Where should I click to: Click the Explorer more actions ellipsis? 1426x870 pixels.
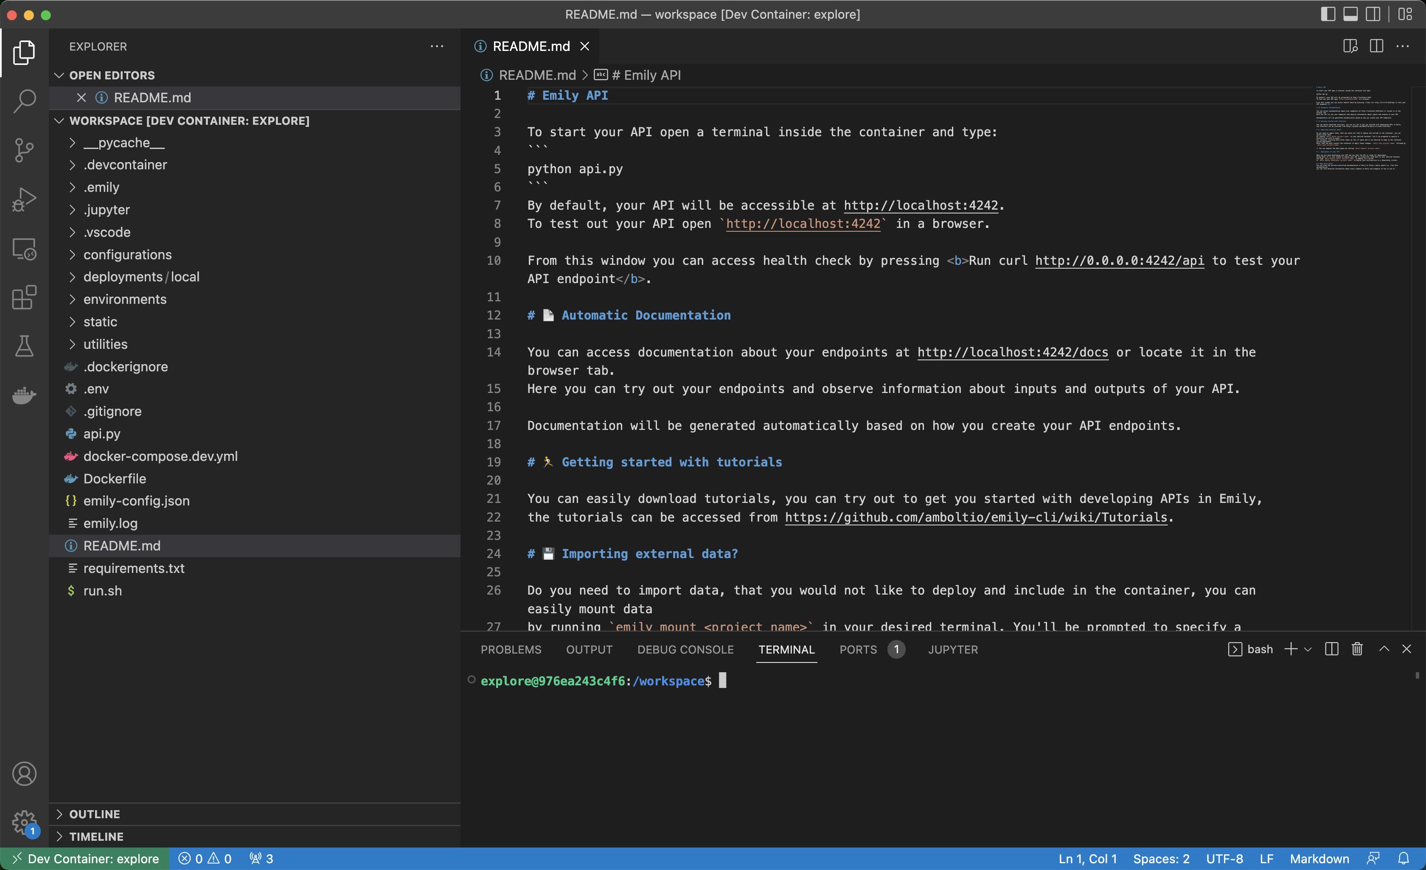pyautogui.click(x=437, y=46)
